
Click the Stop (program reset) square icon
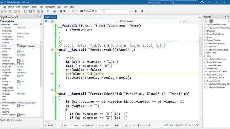pos(64,11)
